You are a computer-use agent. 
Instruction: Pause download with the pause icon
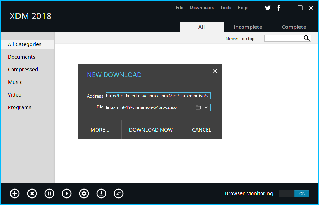(49, 193)
